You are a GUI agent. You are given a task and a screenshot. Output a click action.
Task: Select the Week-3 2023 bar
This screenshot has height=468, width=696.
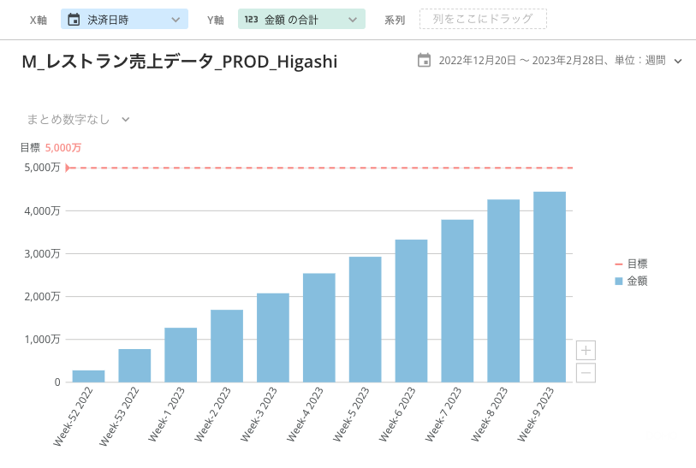pos(273,338)
